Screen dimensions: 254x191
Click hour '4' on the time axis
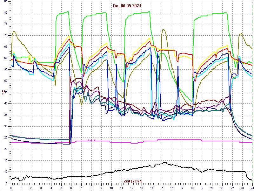pyautogui.click(x=51, y=188)
